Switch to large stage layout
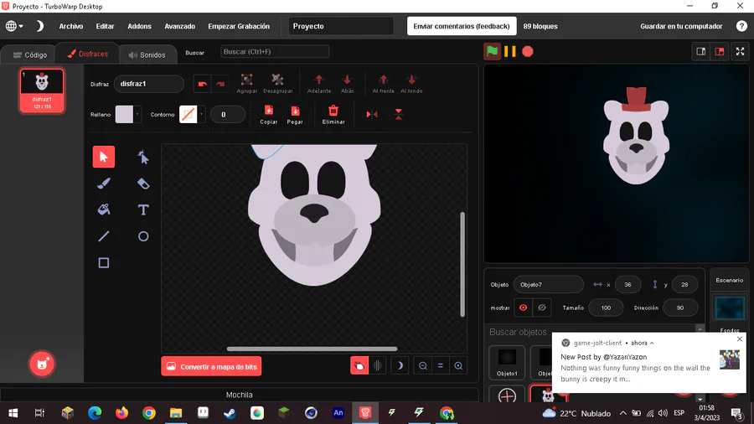The width and height of the screenshot is (754, 424). click(720, 51)
